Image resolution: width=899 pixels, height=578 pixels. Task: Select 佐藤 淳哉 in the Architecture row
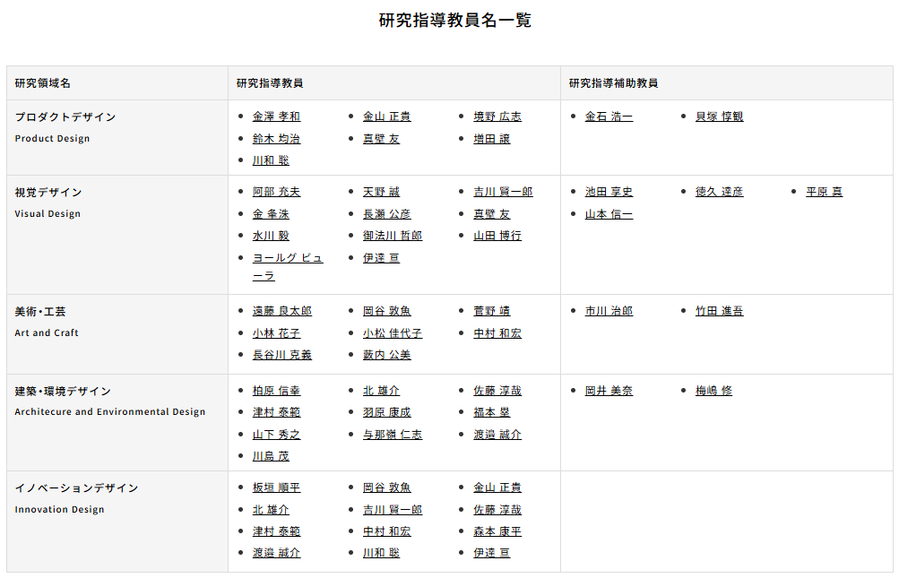(x=497, y=391)
